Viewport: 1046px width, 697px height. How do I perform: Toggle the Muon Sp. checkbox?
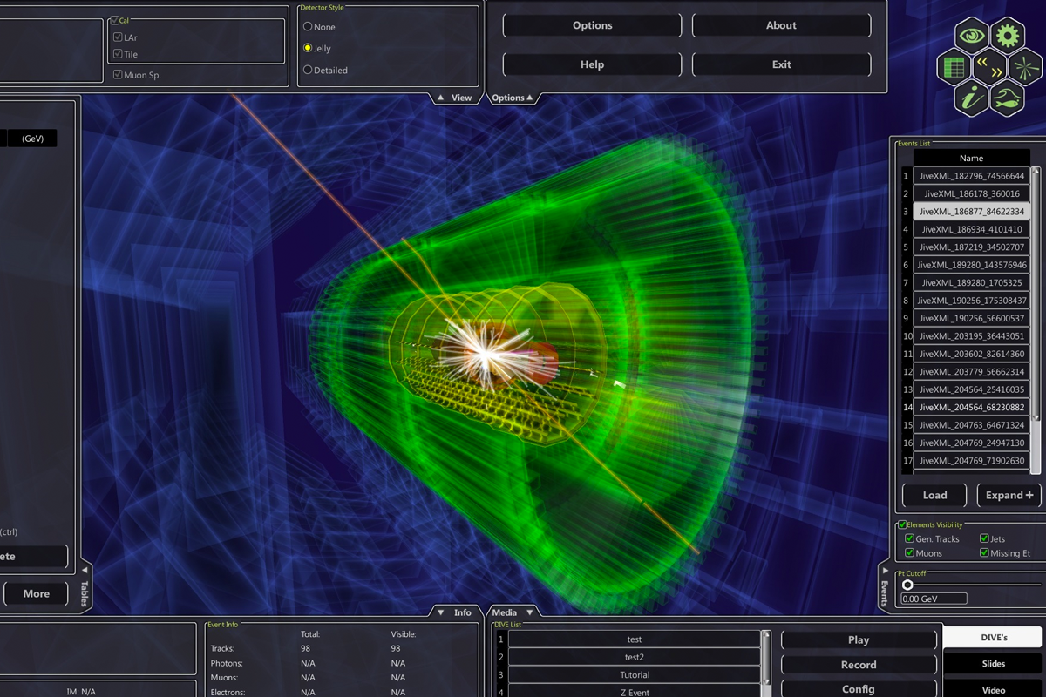point(118,75)
